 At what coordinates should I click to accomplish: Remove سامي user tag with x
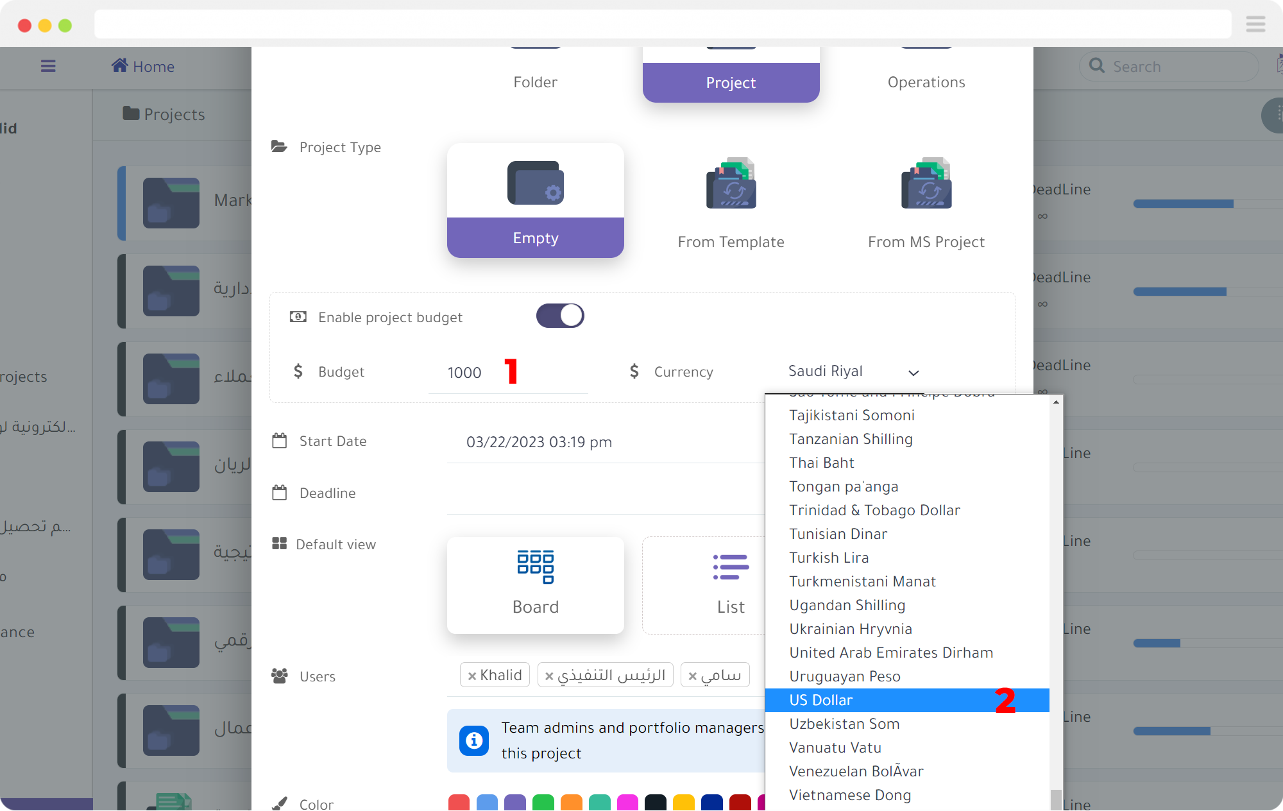693,676
